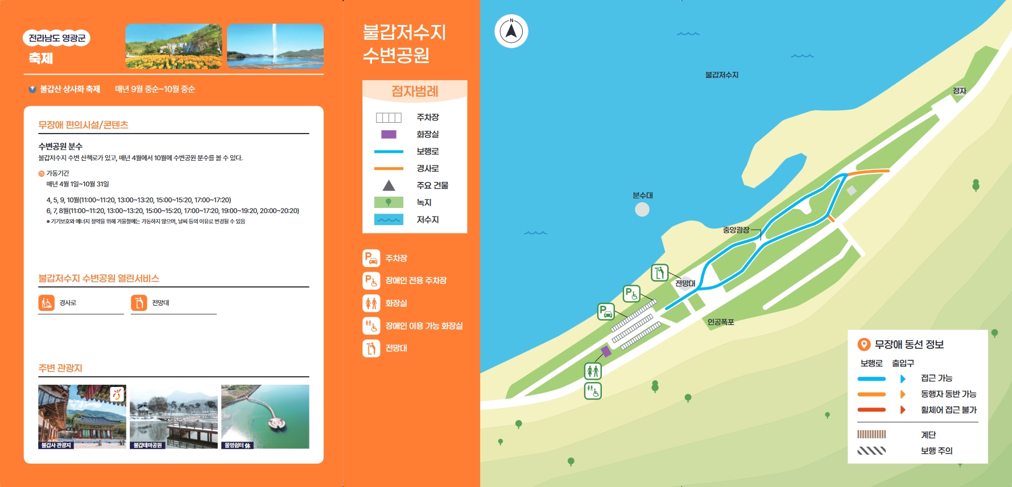This screenshot has height=487, width=1012.
Task: Click the orange 가동기간 bullet icon
Action: coord(41,173)
